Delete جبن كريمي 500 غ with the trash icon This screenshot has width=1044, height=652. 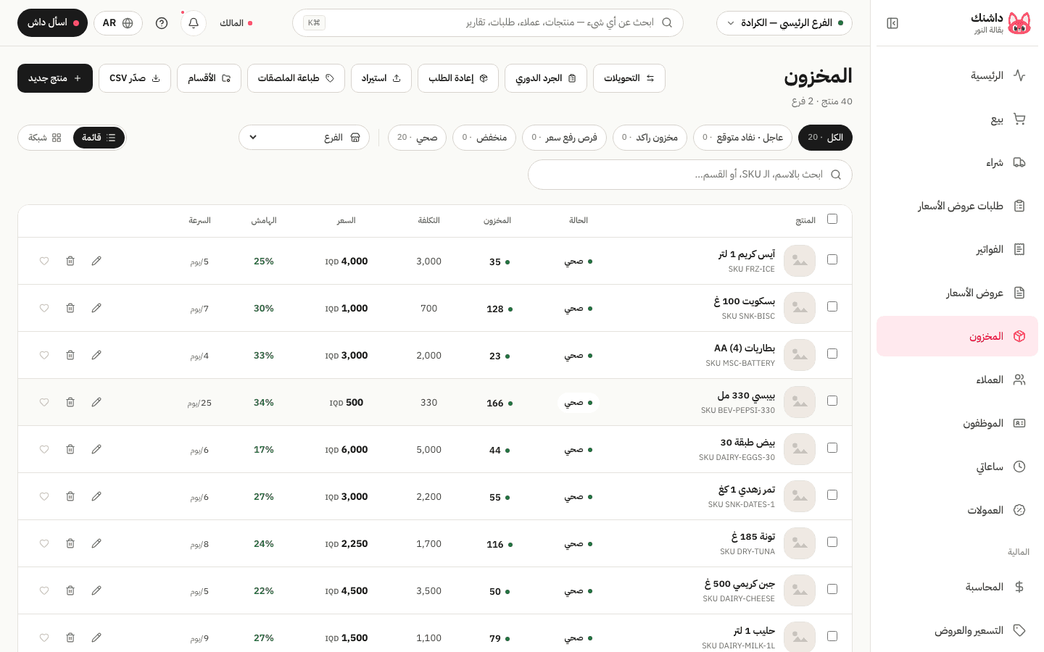click(70, 590)
